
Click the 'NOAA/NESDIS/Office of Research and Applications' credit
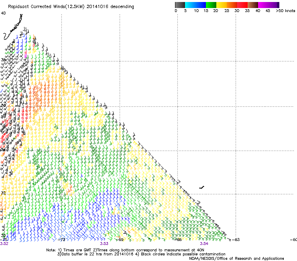pos(236,259)
